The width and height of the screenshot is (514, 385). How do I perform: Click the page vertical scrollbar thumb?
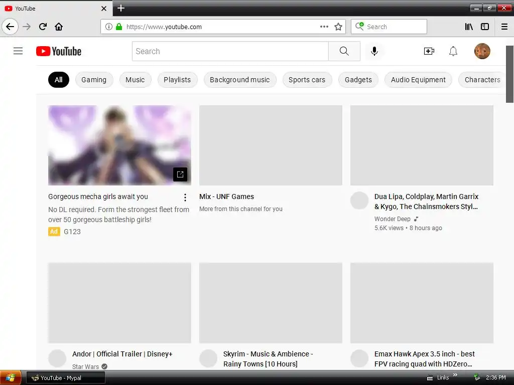tap(510, 74)
